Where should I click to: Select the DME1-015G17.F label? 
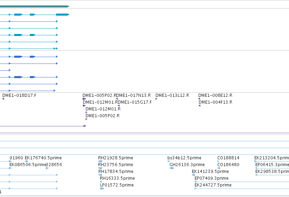(x=135, y=102)
